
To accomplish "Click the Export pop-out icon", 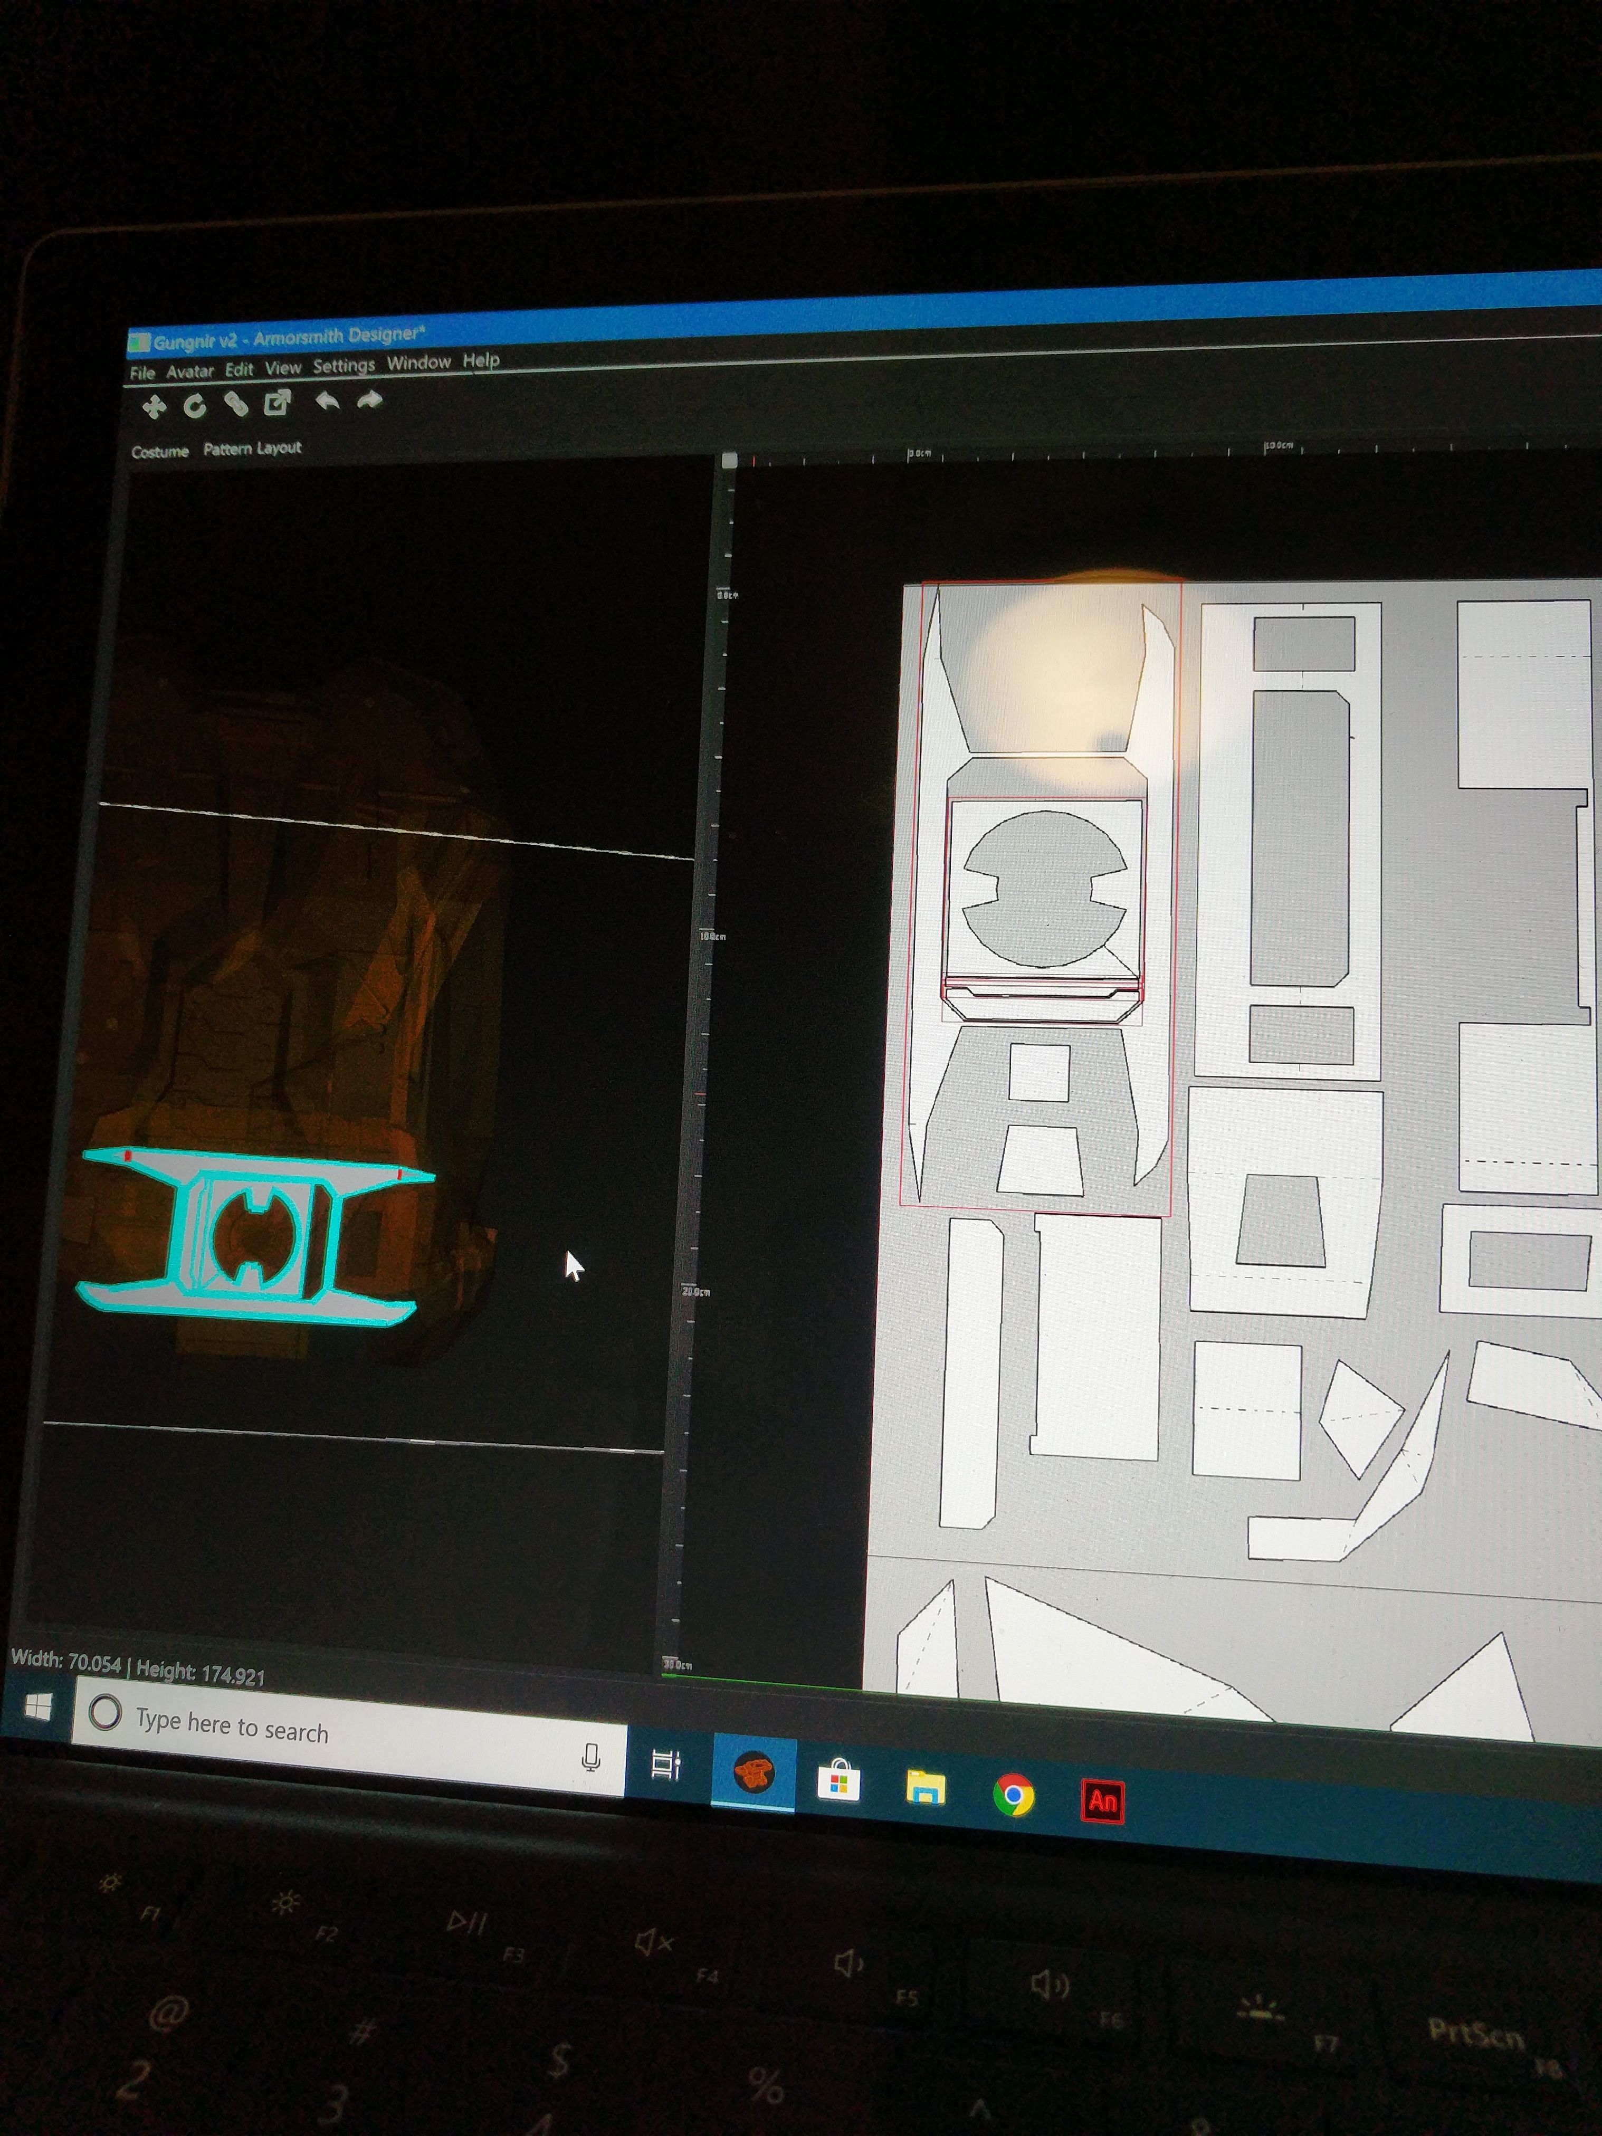I will tap(278, 403).
